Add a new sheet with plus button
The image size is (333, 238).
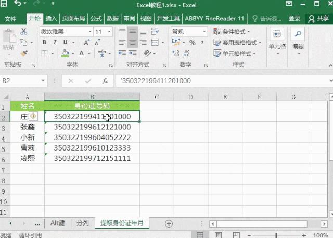click(169, 223)
